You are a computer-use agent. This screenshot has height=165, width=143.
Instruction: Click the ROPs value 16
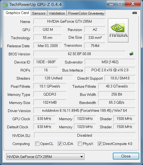(x=46, y=70)
